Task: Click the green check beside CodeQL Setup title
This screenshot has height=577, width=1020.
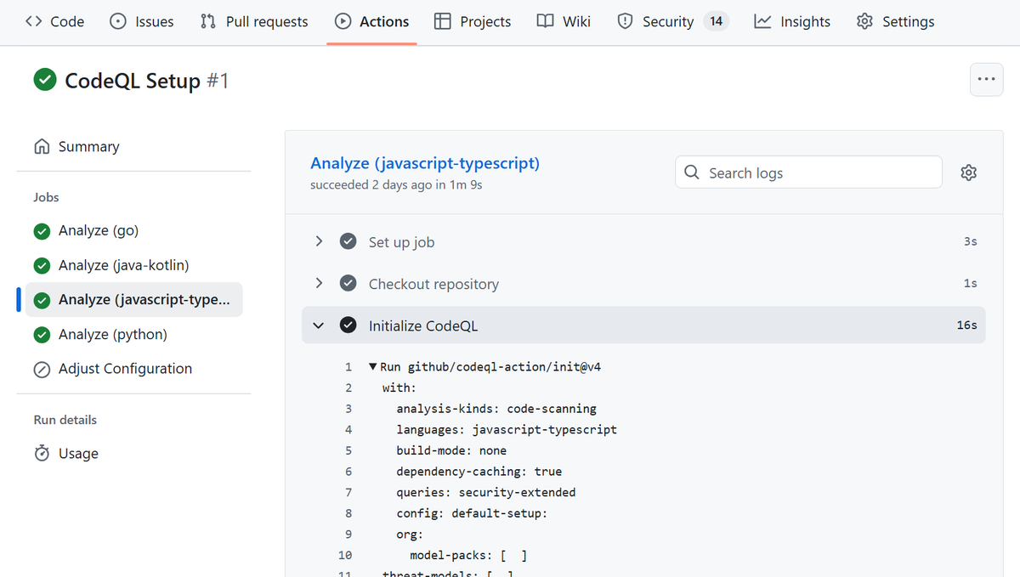Action: pos(45,80)
